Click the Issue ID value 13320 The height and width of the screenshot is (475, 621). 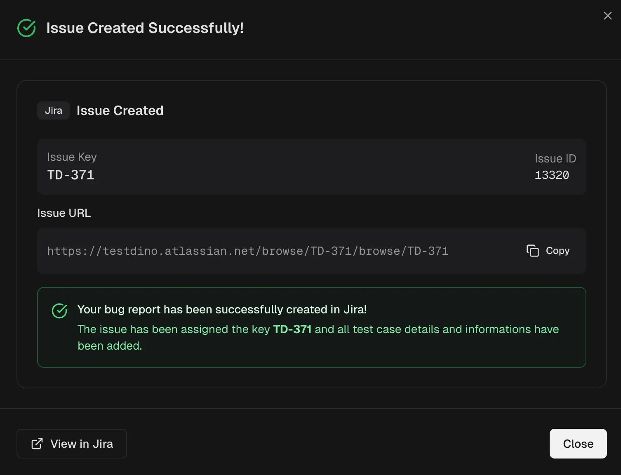coord(552,175)
